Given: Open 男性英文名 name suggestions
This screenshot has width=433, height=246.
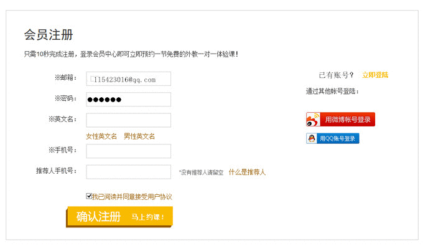Looking at the screenshot, I should pos(139,136).
